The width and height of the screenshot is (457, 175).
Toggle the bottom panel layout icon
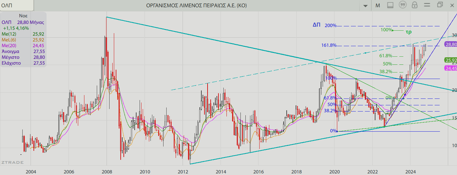[x=390, y=5]
